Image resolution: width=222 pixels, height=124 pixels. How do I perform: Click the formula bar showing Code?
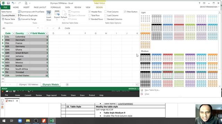[100, 28]
